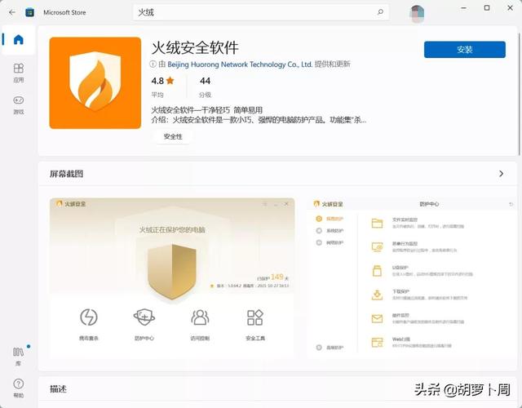Open the 库 (Library) section

pos(18,356)
